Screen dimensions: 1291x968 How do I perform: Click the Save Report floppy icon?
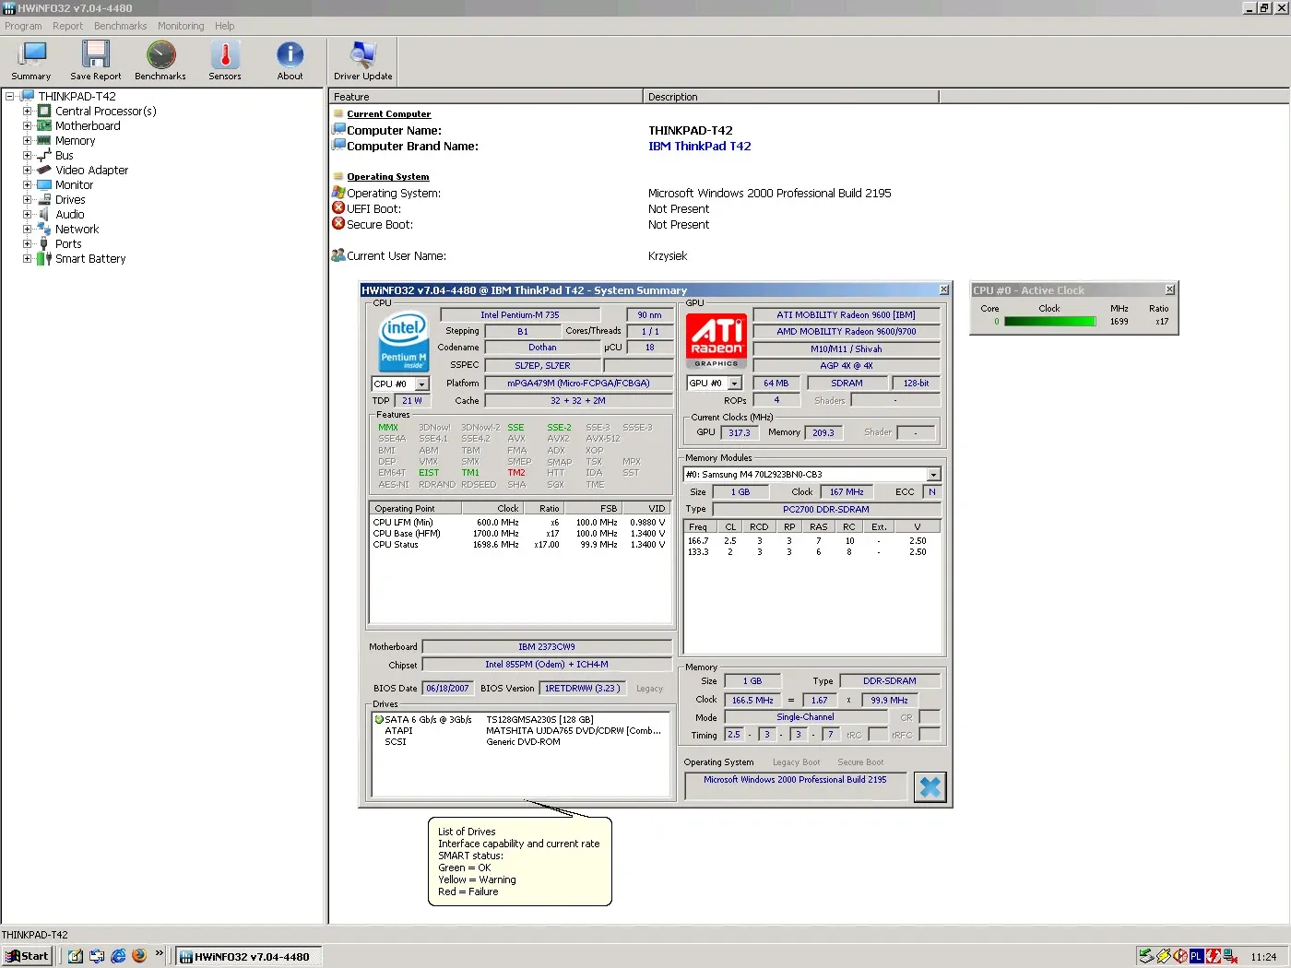95,54
